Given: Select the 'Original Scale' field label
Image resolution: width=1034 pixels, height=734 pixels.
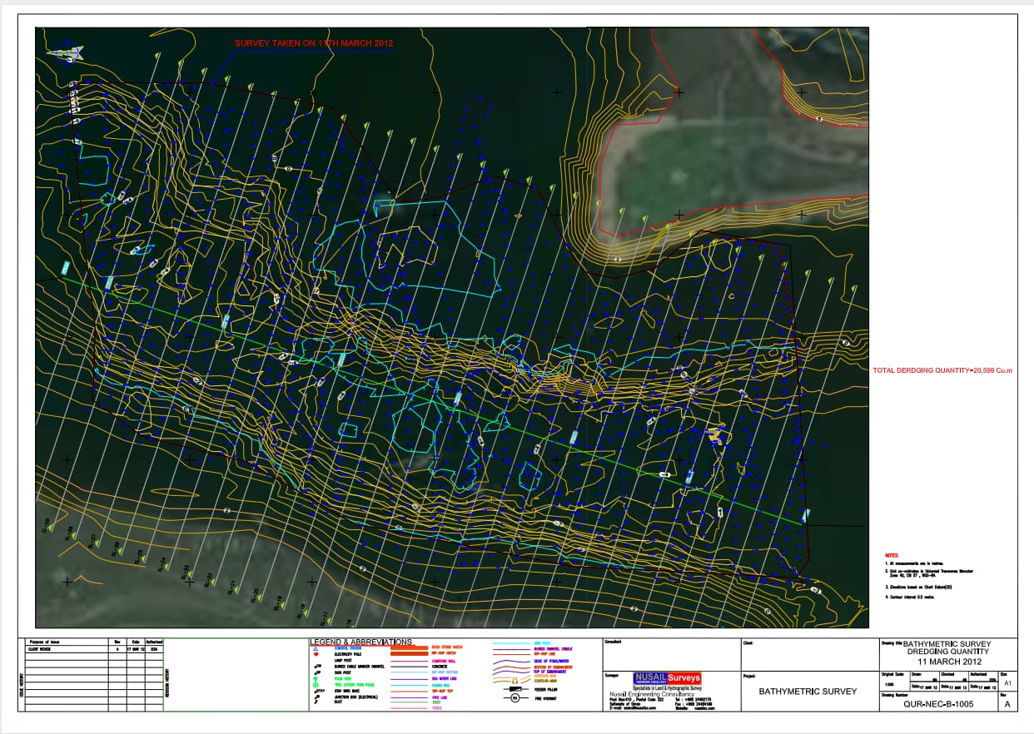Looking at the screenshot, I should coord(892,674).
